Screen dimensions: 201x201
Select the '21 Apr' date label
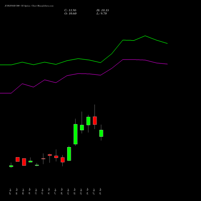[x=68, y=192]
